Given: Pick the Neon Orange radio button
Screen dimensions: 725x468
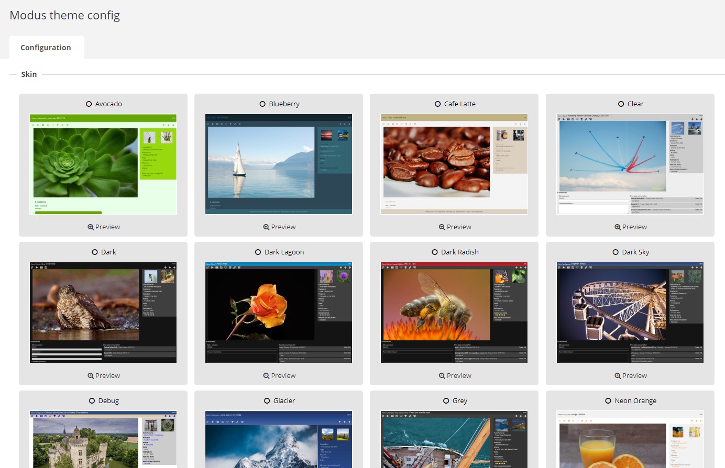Looking at the screenshot, I should 608,401.
